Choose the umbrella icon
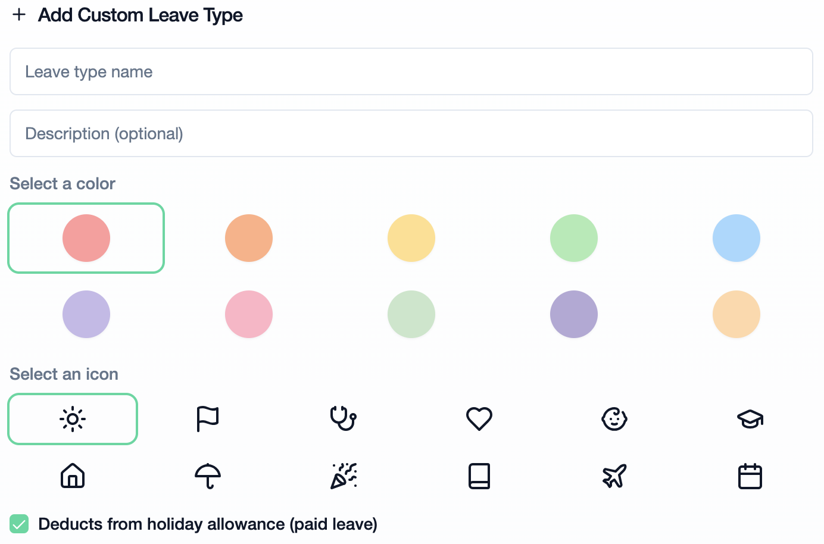The image size is (824, 544). click(x=208, y=476)
